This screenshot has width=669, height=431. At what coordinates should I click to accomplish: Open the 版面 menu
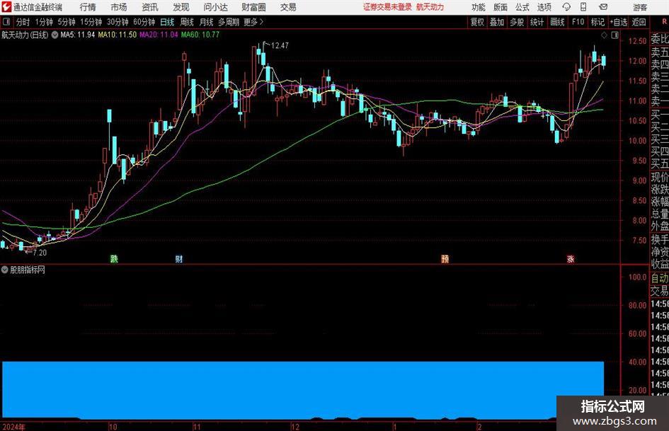click(x=500, y=7)
